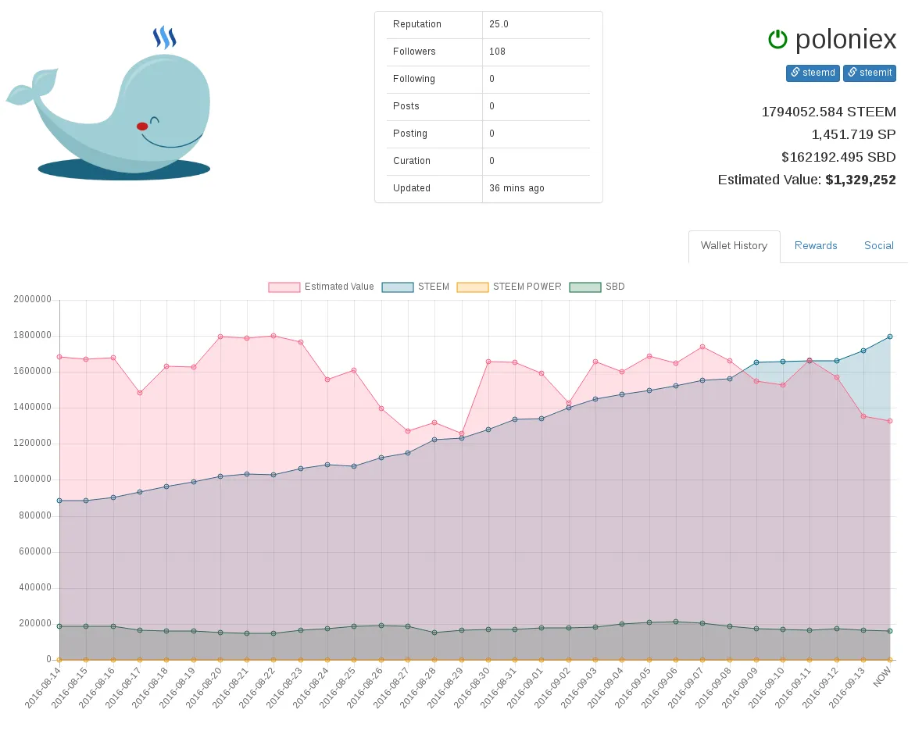The width and height of the screenshot is (915, 738).
Task: Click the Estimated Value $1,329,252 text
Action: [807, 180]
